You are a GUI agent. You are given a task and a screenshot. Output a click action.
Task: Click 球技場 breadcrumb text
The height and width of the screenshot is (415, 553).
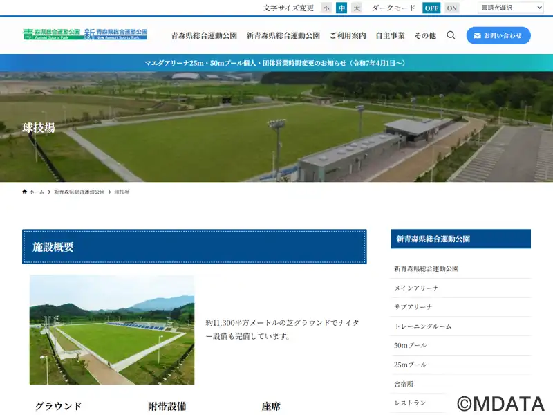tap(122, 192)
